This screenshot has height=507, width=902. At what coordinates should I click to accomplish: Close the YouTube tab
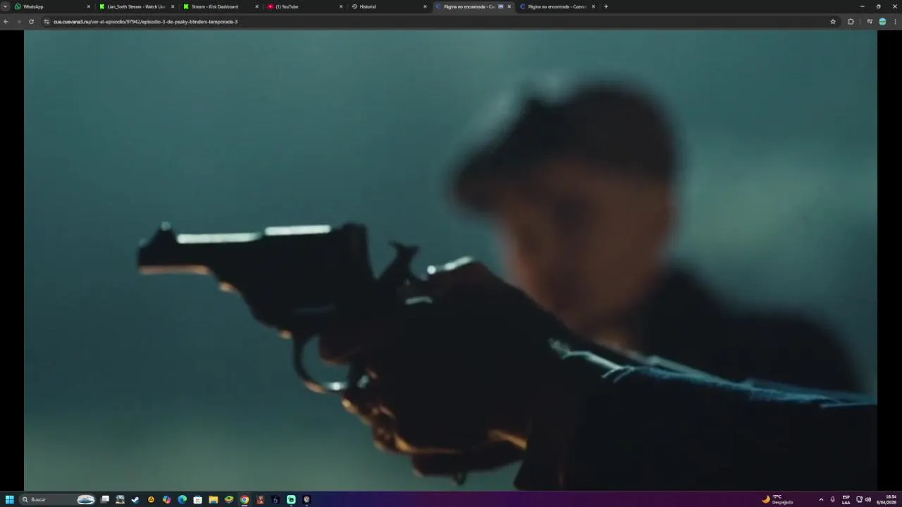pyautogui.click(x=341, y=6)
